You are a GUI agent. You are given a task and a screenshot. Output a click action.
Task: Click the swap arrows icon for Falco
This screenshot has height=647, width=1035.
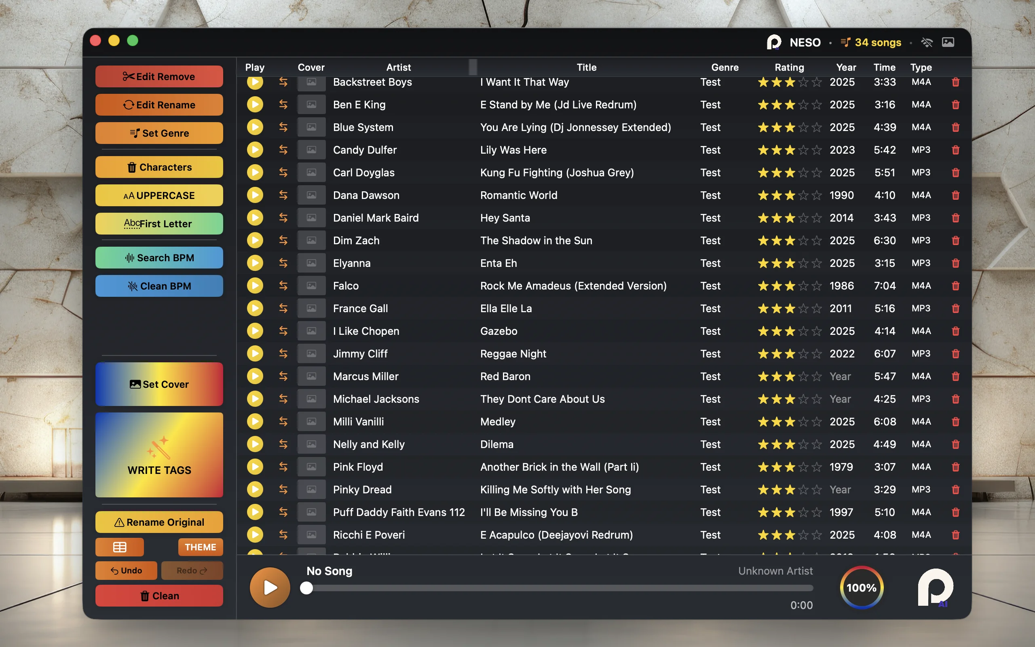coord(283,285)
